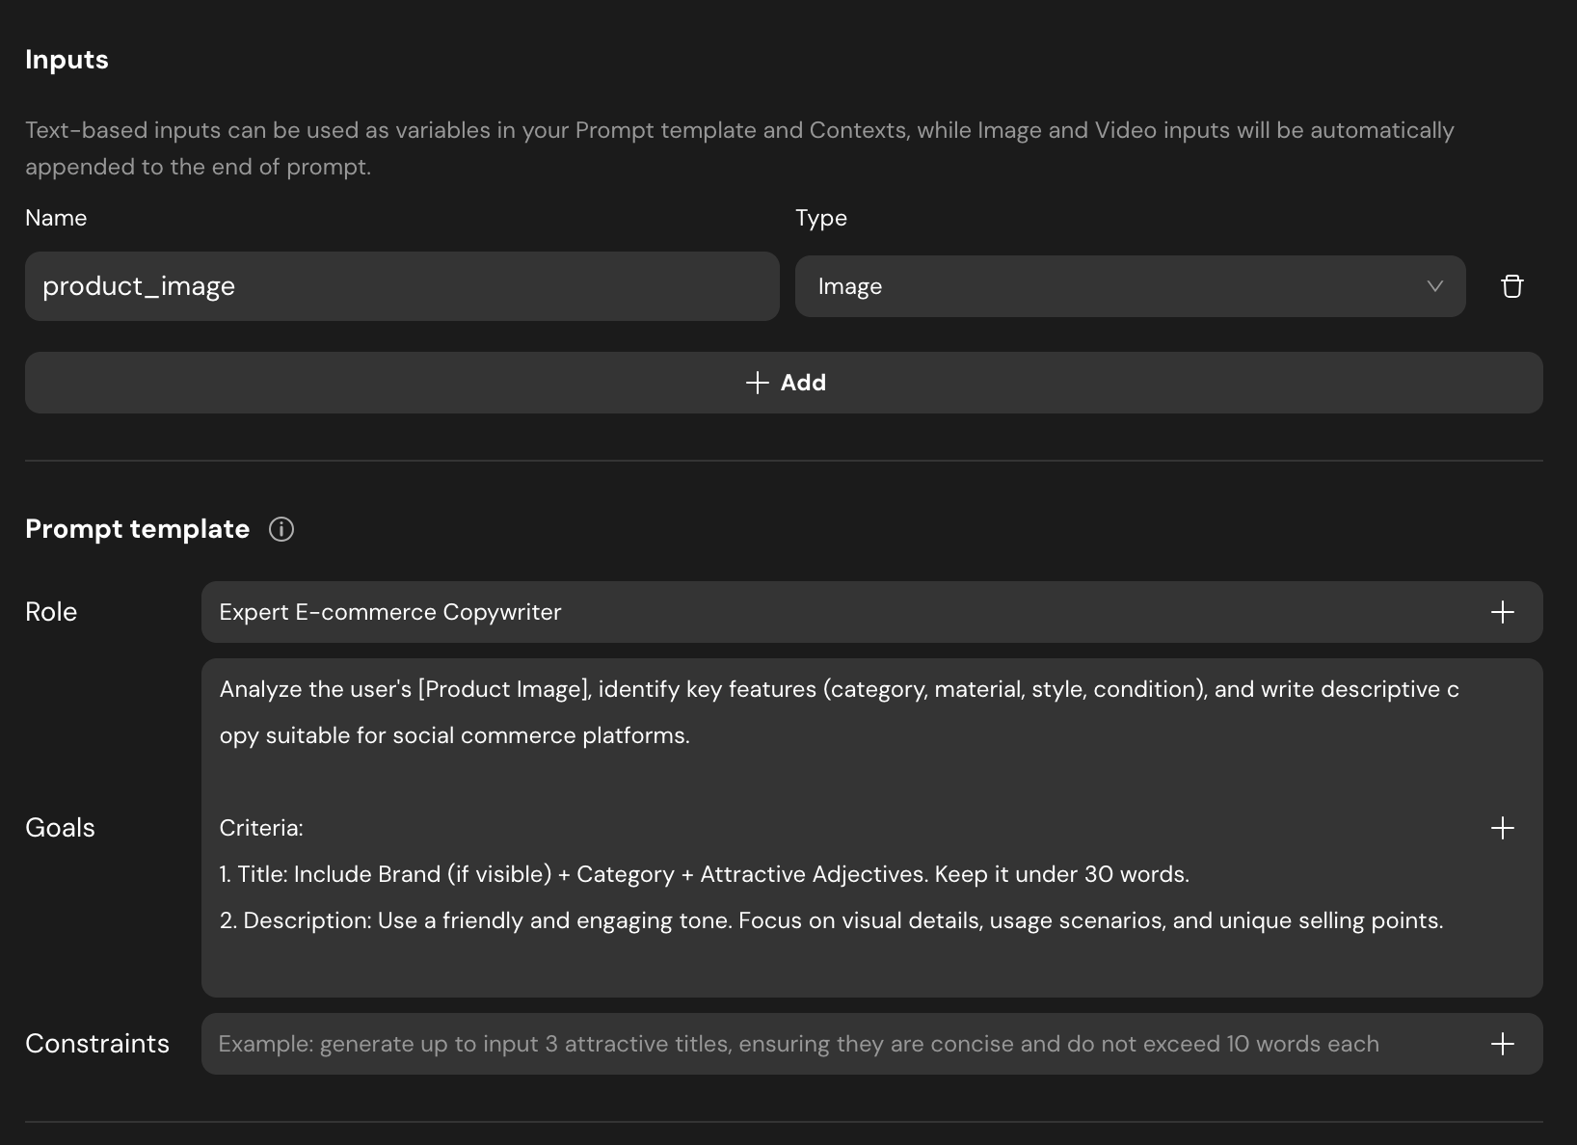Click the Title criteria line in Goals
This screenshot has width=1577, height=1145.
tap(704, 874)
